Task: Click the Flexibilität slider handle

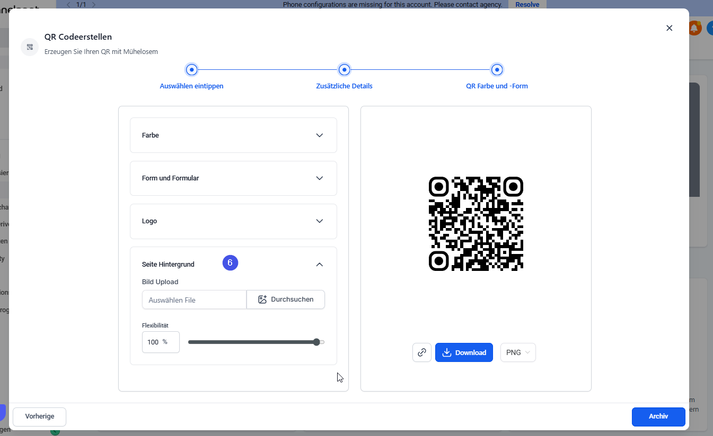Action: point(316,342)
